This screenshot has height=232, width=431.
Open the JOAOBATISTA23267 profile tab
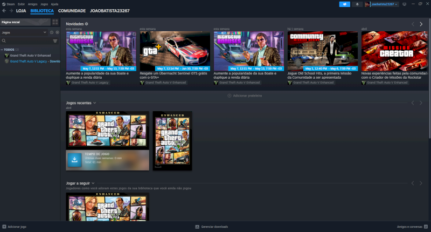click(x=110, y=11)
